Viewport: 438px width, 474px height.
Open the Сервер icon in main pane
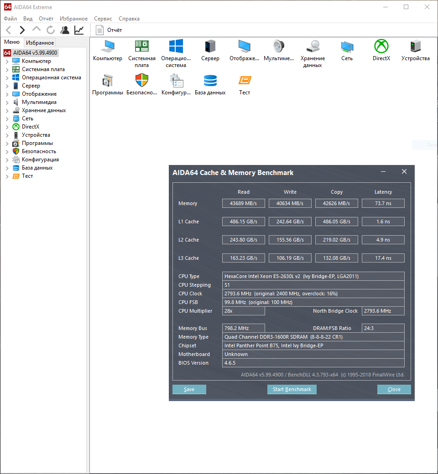pyautogui.click(x=210, y=50)
